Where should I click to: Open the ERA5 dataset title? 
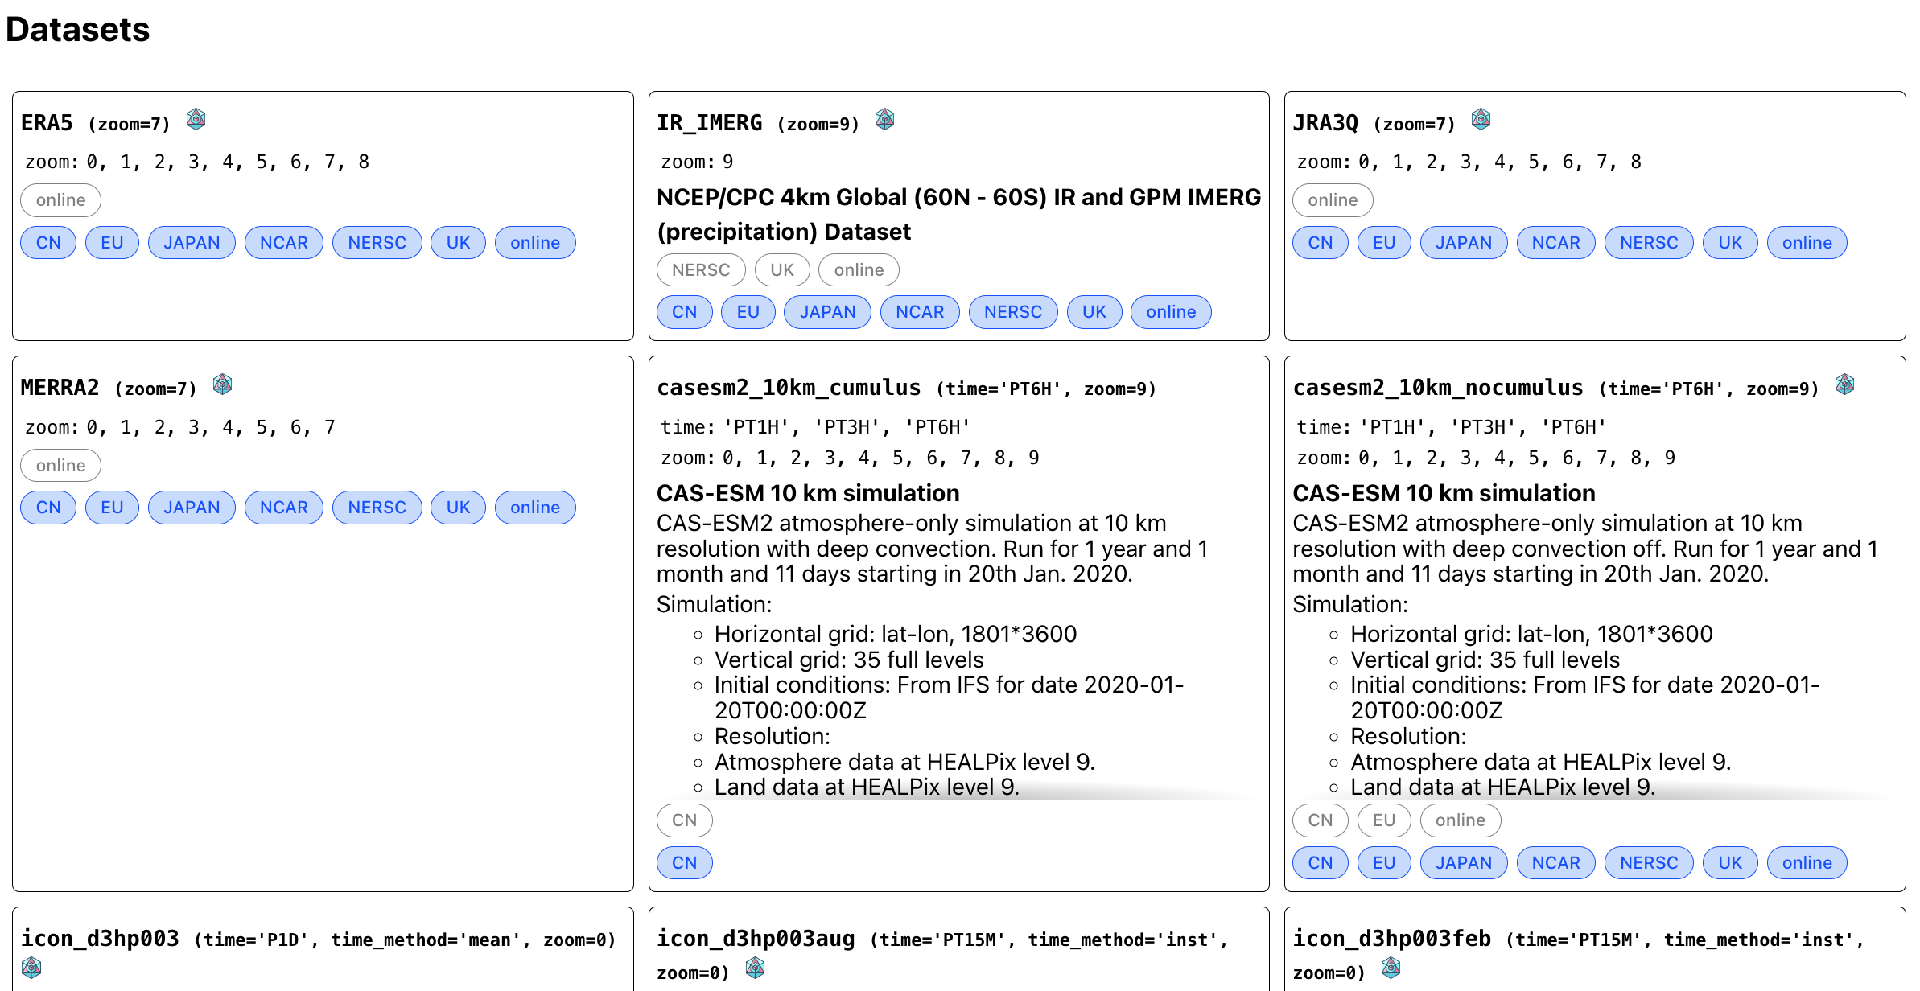click(47, 123)
